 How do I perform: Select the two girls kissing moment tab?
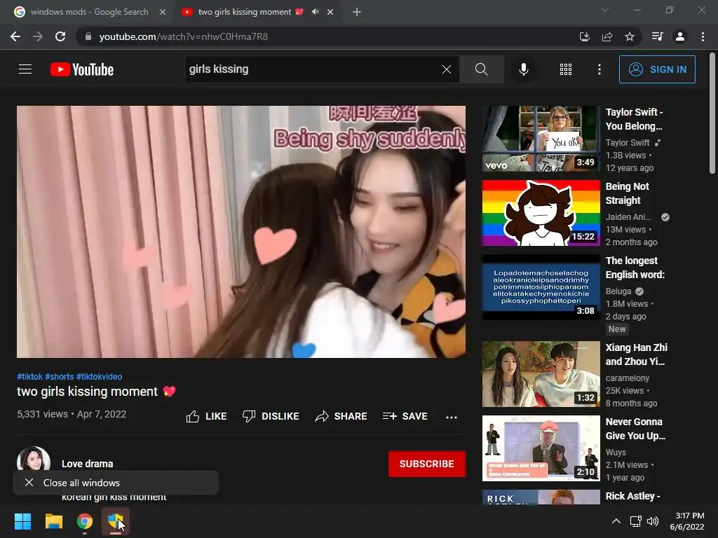point(245,12)
